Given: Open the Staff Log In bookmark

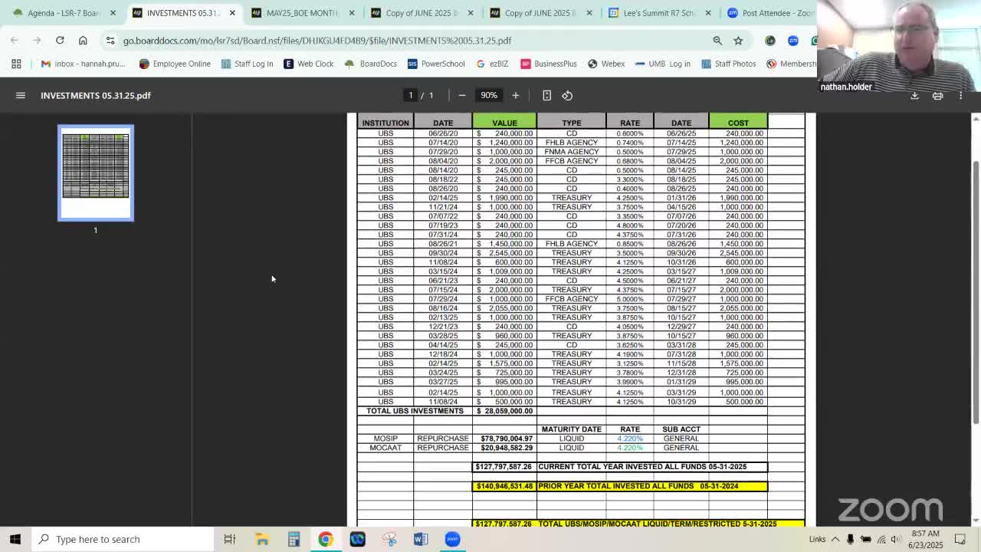Looking at the screenshot, I should pyautogui.click(x=247, y=64).
